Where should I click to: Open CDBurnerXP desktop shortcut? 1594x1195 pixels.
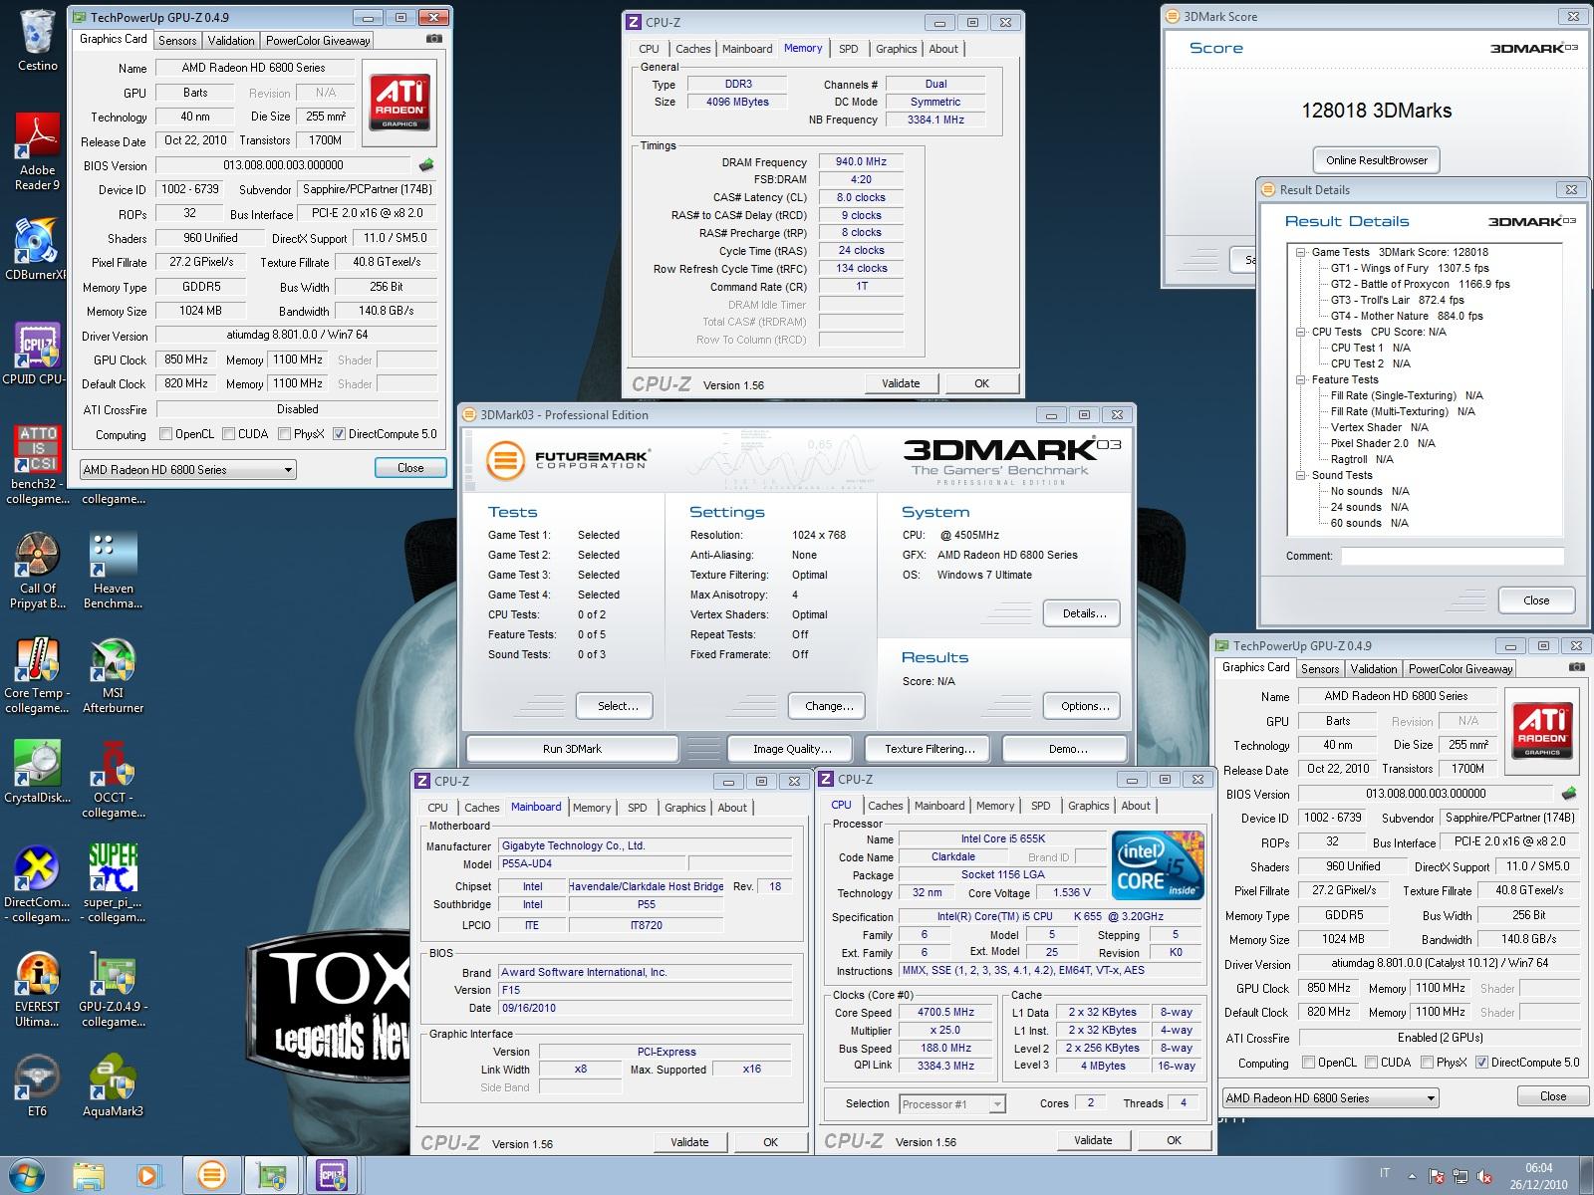36,249
